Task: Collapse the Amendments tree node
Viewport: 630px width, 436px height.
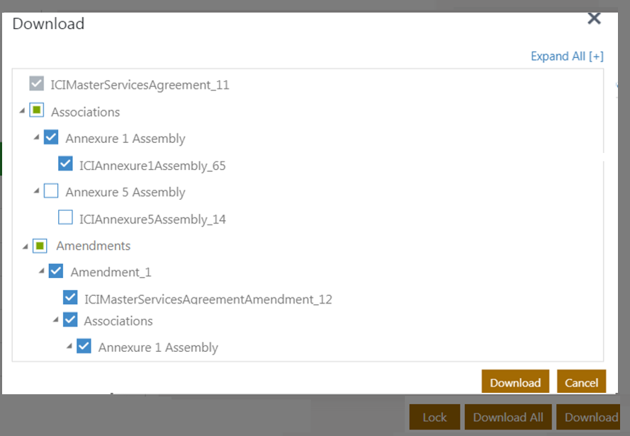Action: tap(26, 246)
